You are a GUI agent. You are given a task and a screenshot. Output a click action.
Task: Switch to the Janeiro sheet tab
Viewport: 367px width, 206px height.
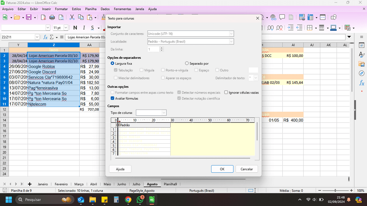point(43,184)
